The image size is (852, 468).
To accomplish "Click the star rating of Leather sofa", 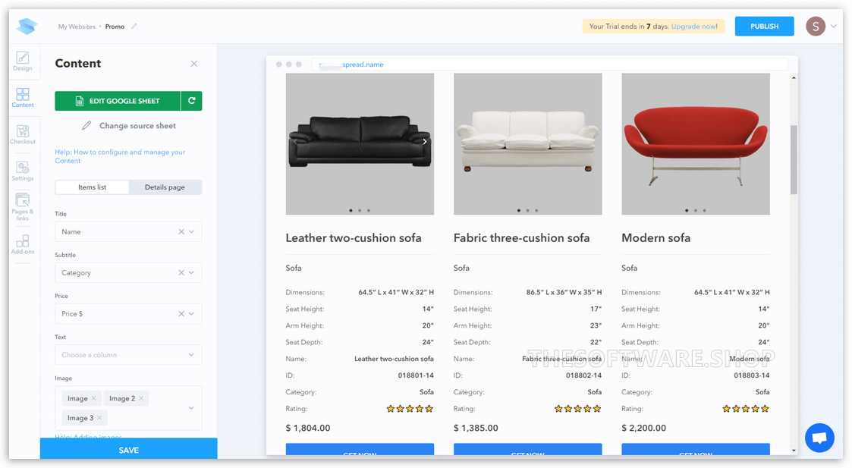I will [x=410, y=409].
